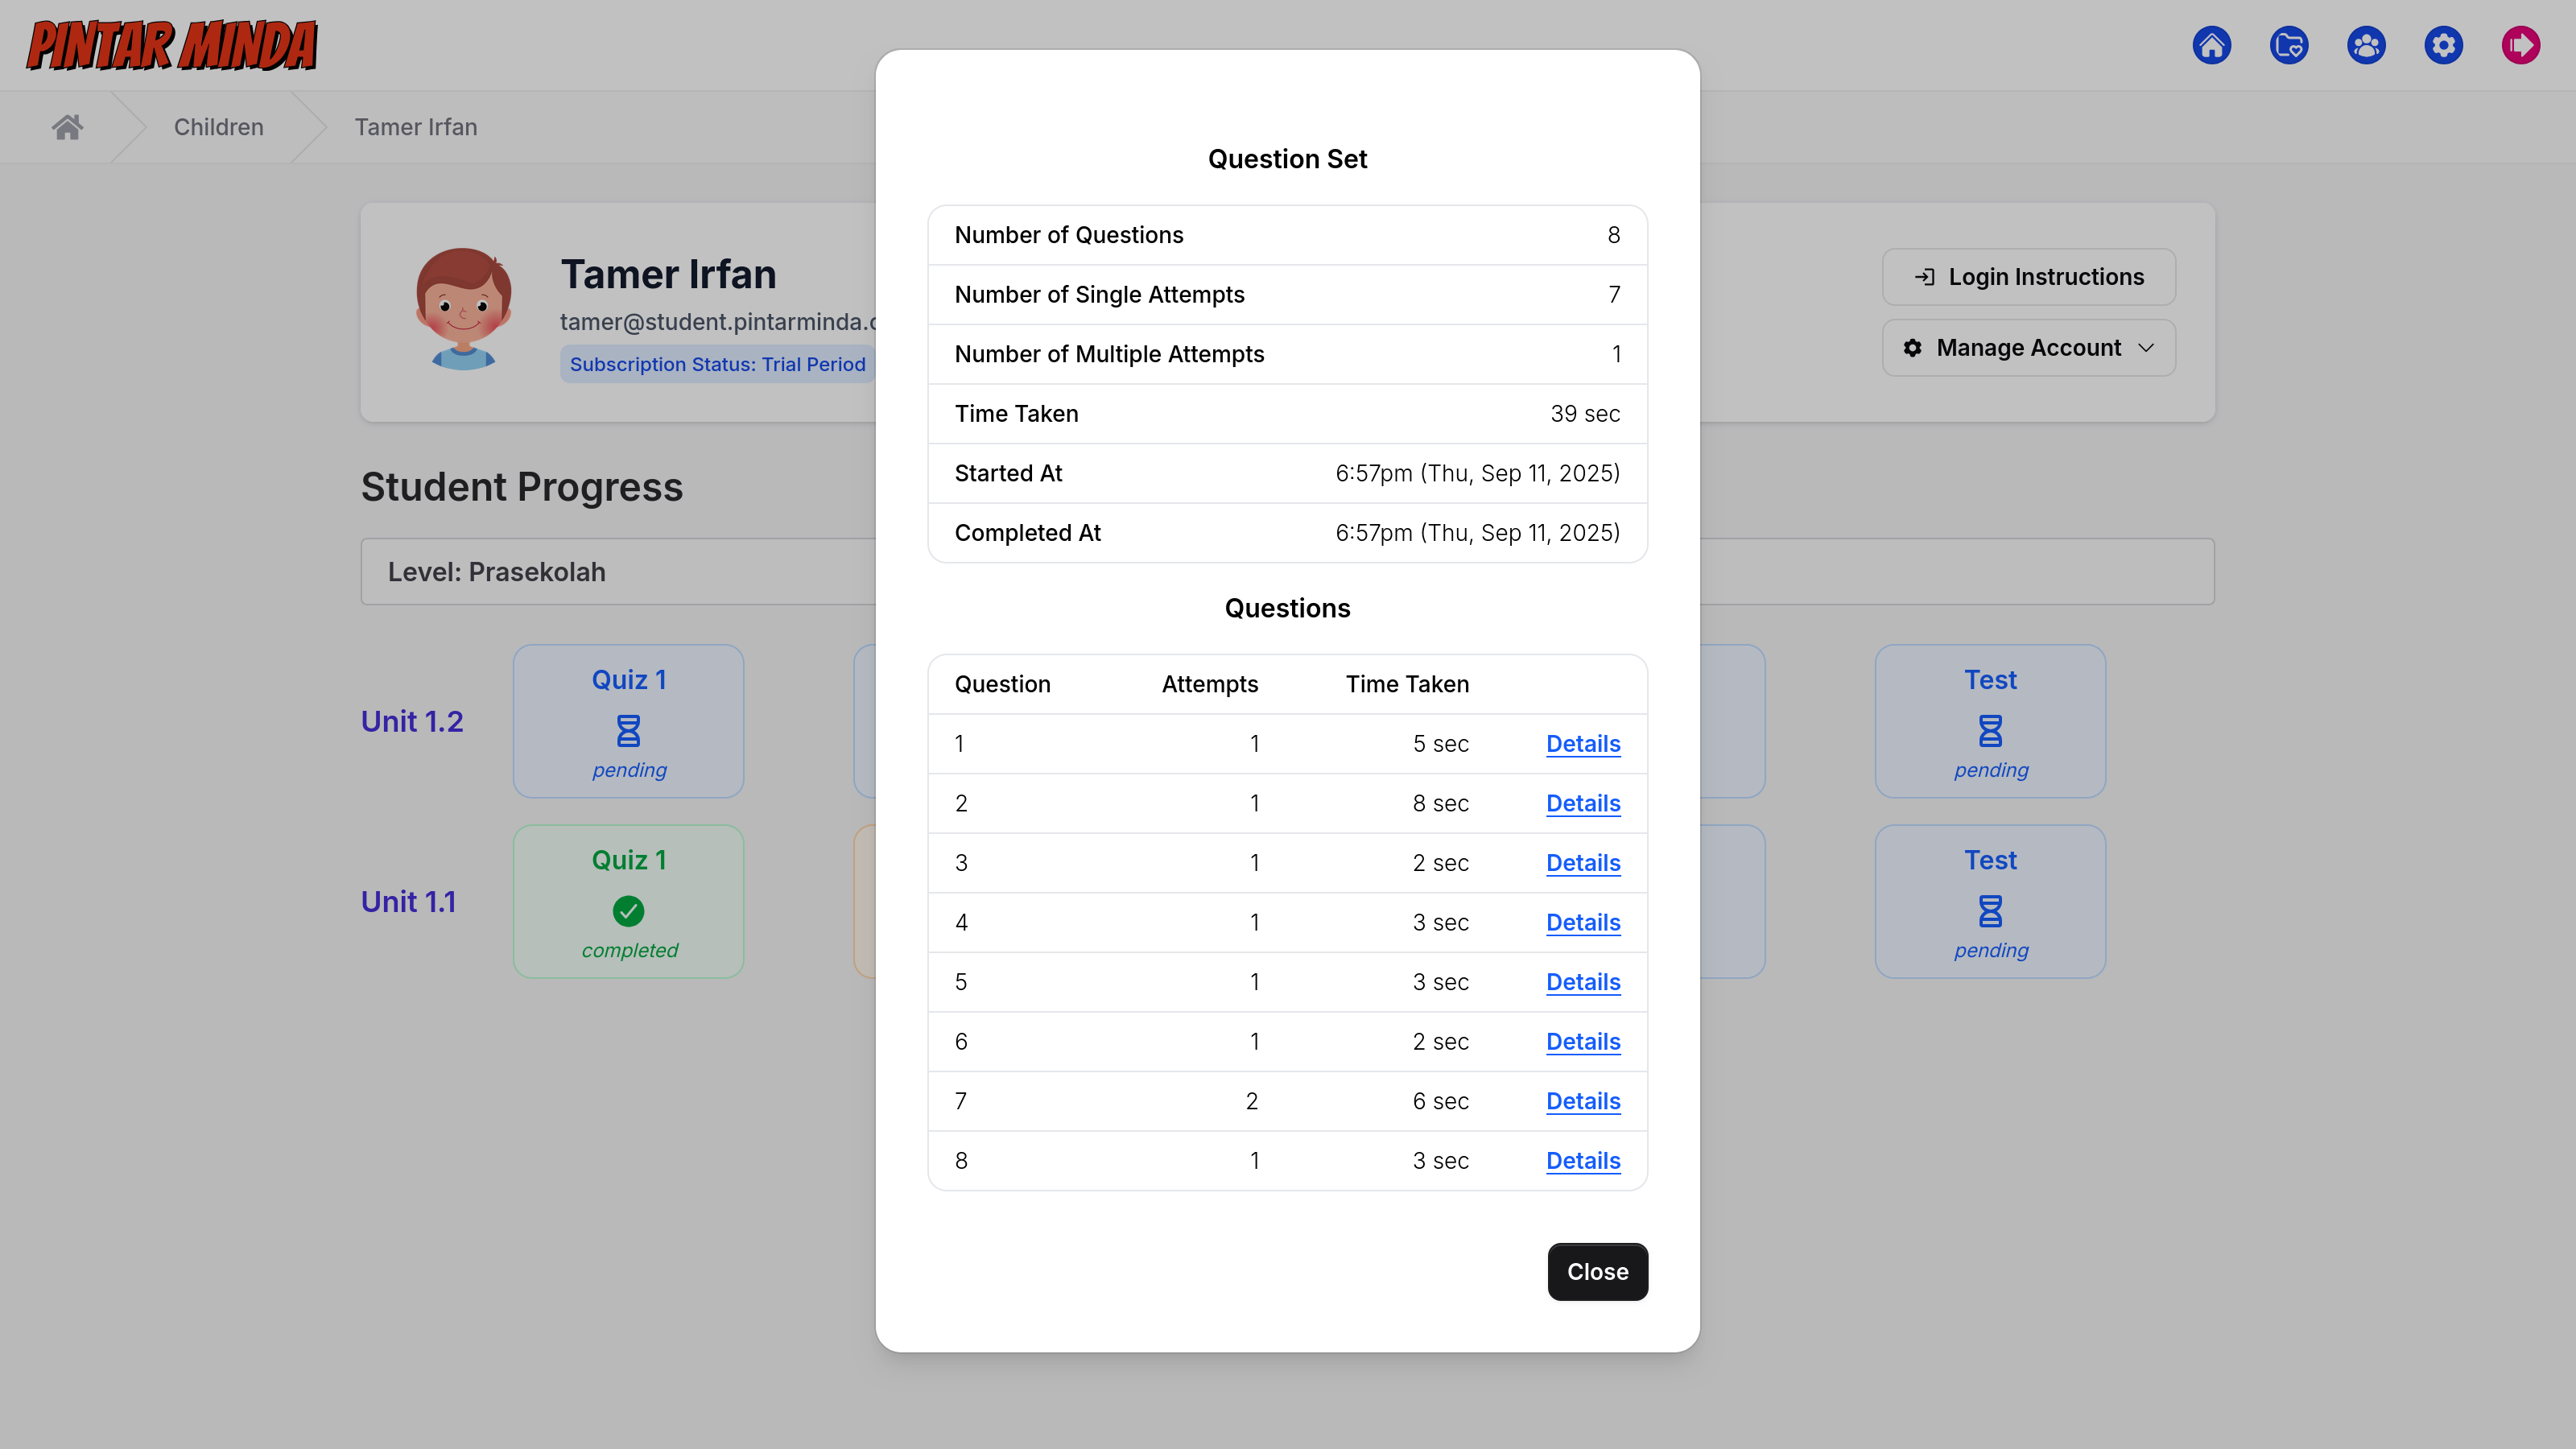Click the Completed At timestamp value

[1477, 533]
